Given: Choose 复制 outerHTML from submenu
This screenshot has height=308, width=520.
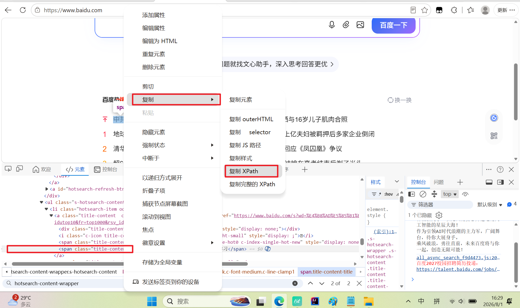Looking at the screenshot, I should pos(251,119).
